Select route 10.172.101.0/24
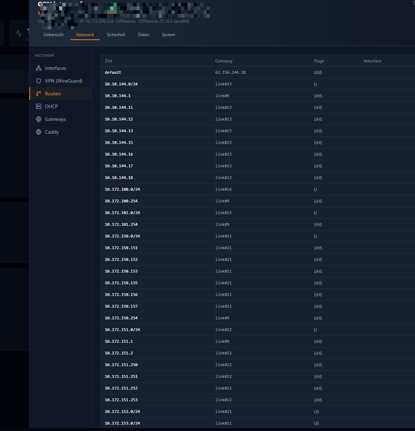 [258, 213]
